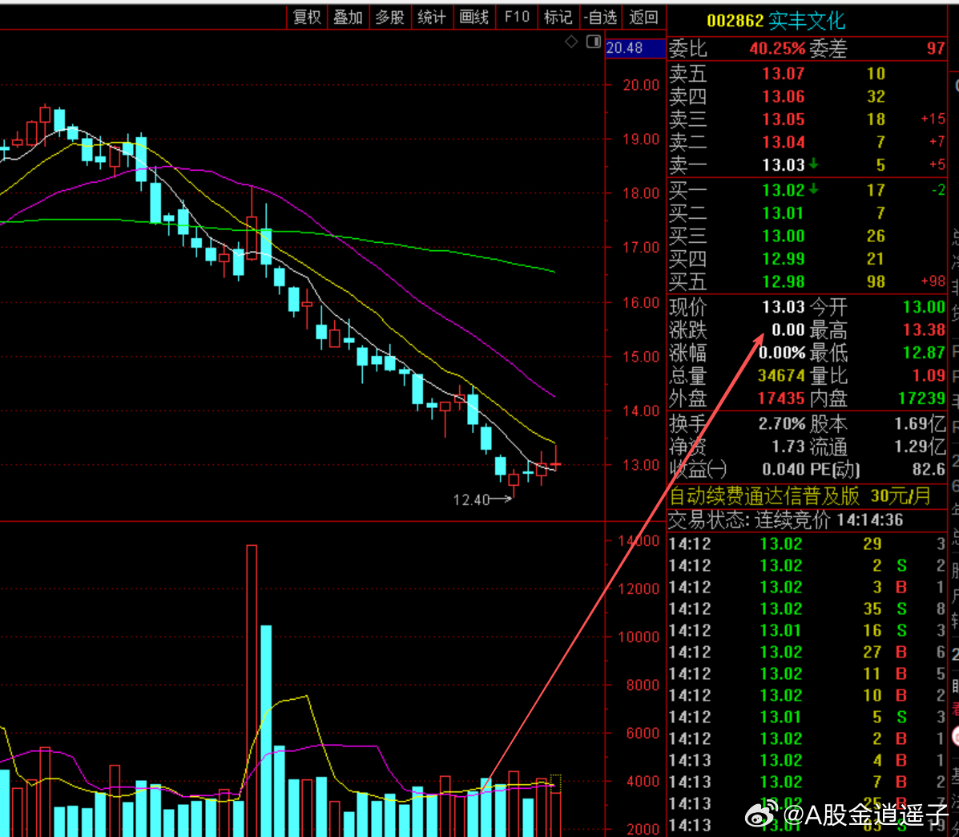Viewport: 959px width, 837px height.
Task: Click 最高 value 13.38
Action: point(924,330)
